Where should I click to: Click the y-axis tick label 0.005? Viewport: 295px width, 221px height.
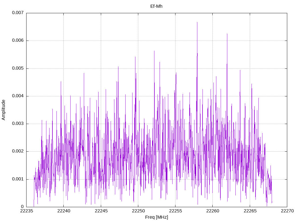18,68
